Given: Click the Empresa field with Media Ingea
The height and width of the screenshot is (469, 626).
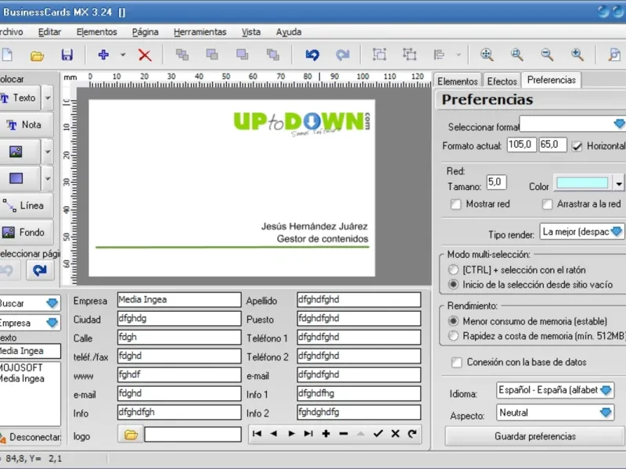Looking at the screenshot, I should pos(179,299).
